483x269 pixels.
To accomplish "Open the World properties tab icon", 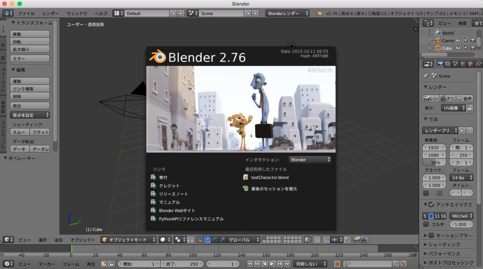I will (x=463, y=64).
